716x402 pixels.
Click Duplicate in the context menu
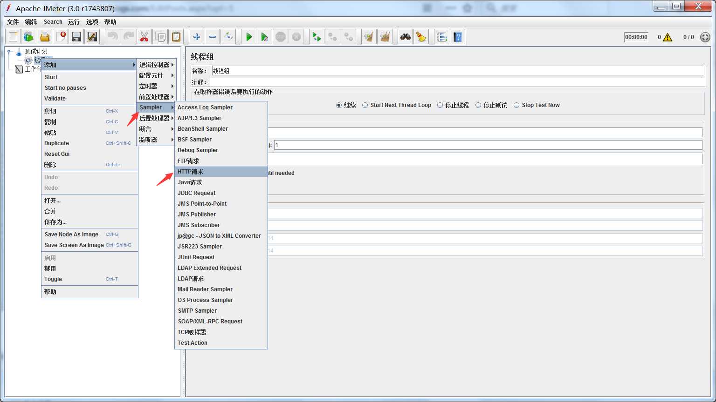89,143
